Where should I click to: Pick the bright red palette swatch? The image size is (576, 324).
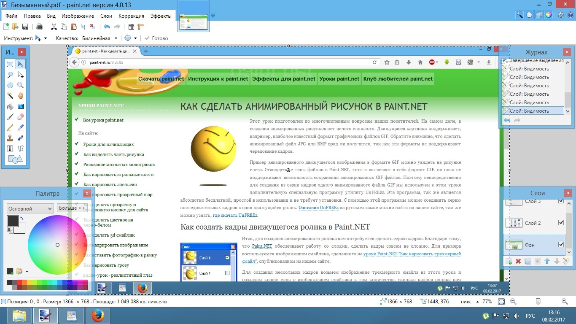coord(19,282)
